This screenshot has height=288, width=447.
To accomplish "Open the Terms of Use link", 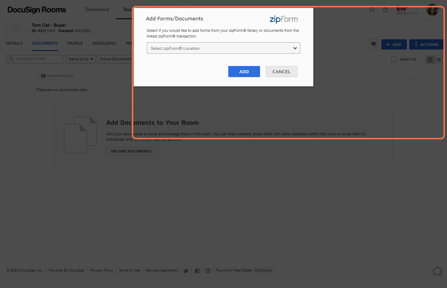I will 129,270.
